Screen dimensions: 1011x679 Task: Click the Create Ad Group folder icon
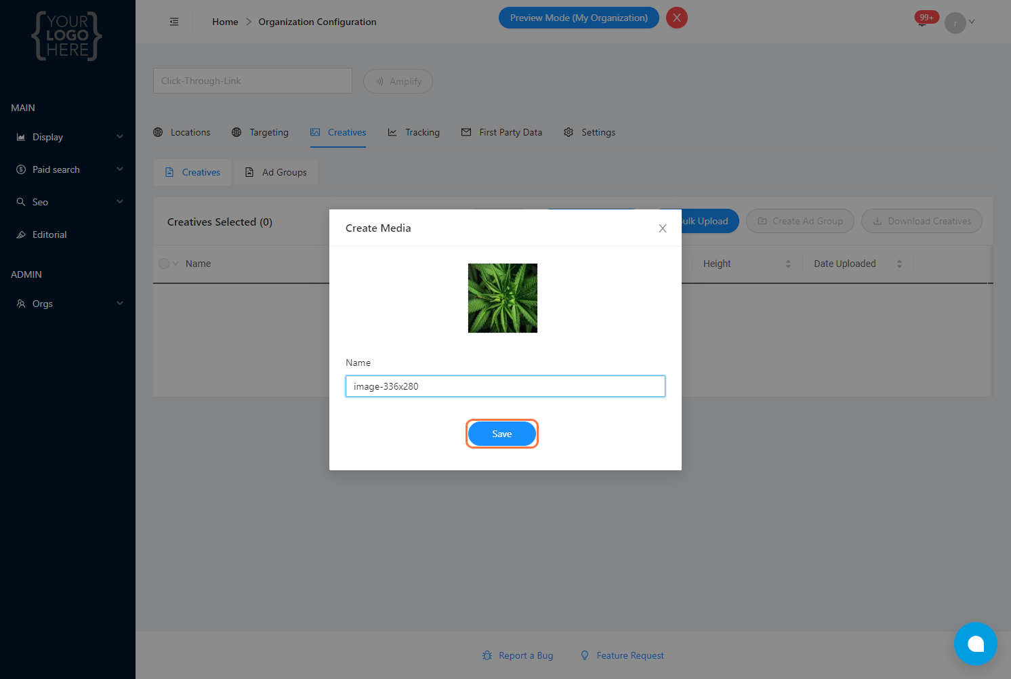coord(762,221)
